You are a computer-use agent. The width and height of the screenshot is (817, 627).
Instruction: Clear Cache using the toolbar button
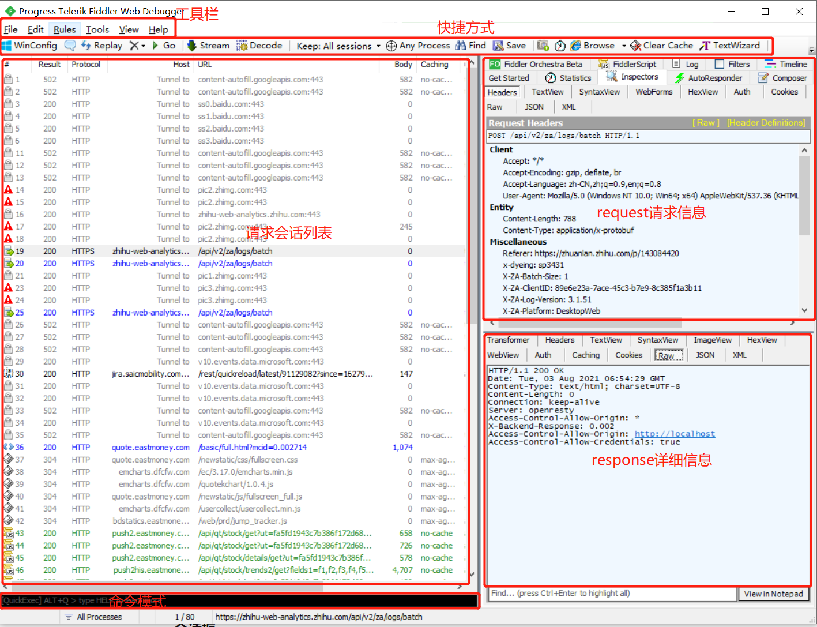(x=661, y=46)
